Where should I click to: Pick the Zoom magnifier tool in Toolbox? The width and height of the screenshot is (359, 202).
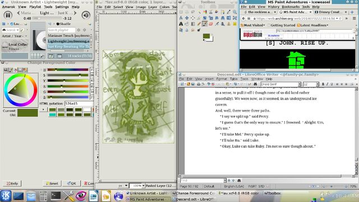[x=234, y=12]
